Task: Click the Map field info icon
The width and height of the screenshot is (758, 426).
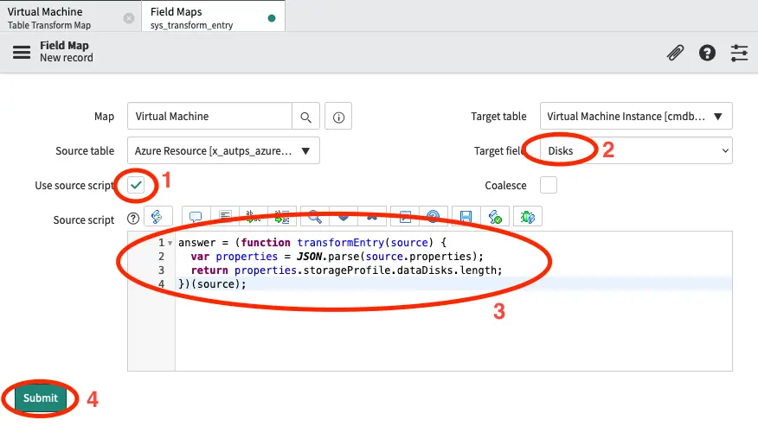Action: (339, 117)
